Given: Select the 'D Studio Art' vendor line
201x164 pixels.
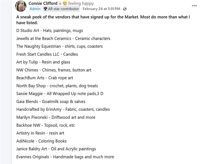Looking at the screenshot, I should (49, 30).
